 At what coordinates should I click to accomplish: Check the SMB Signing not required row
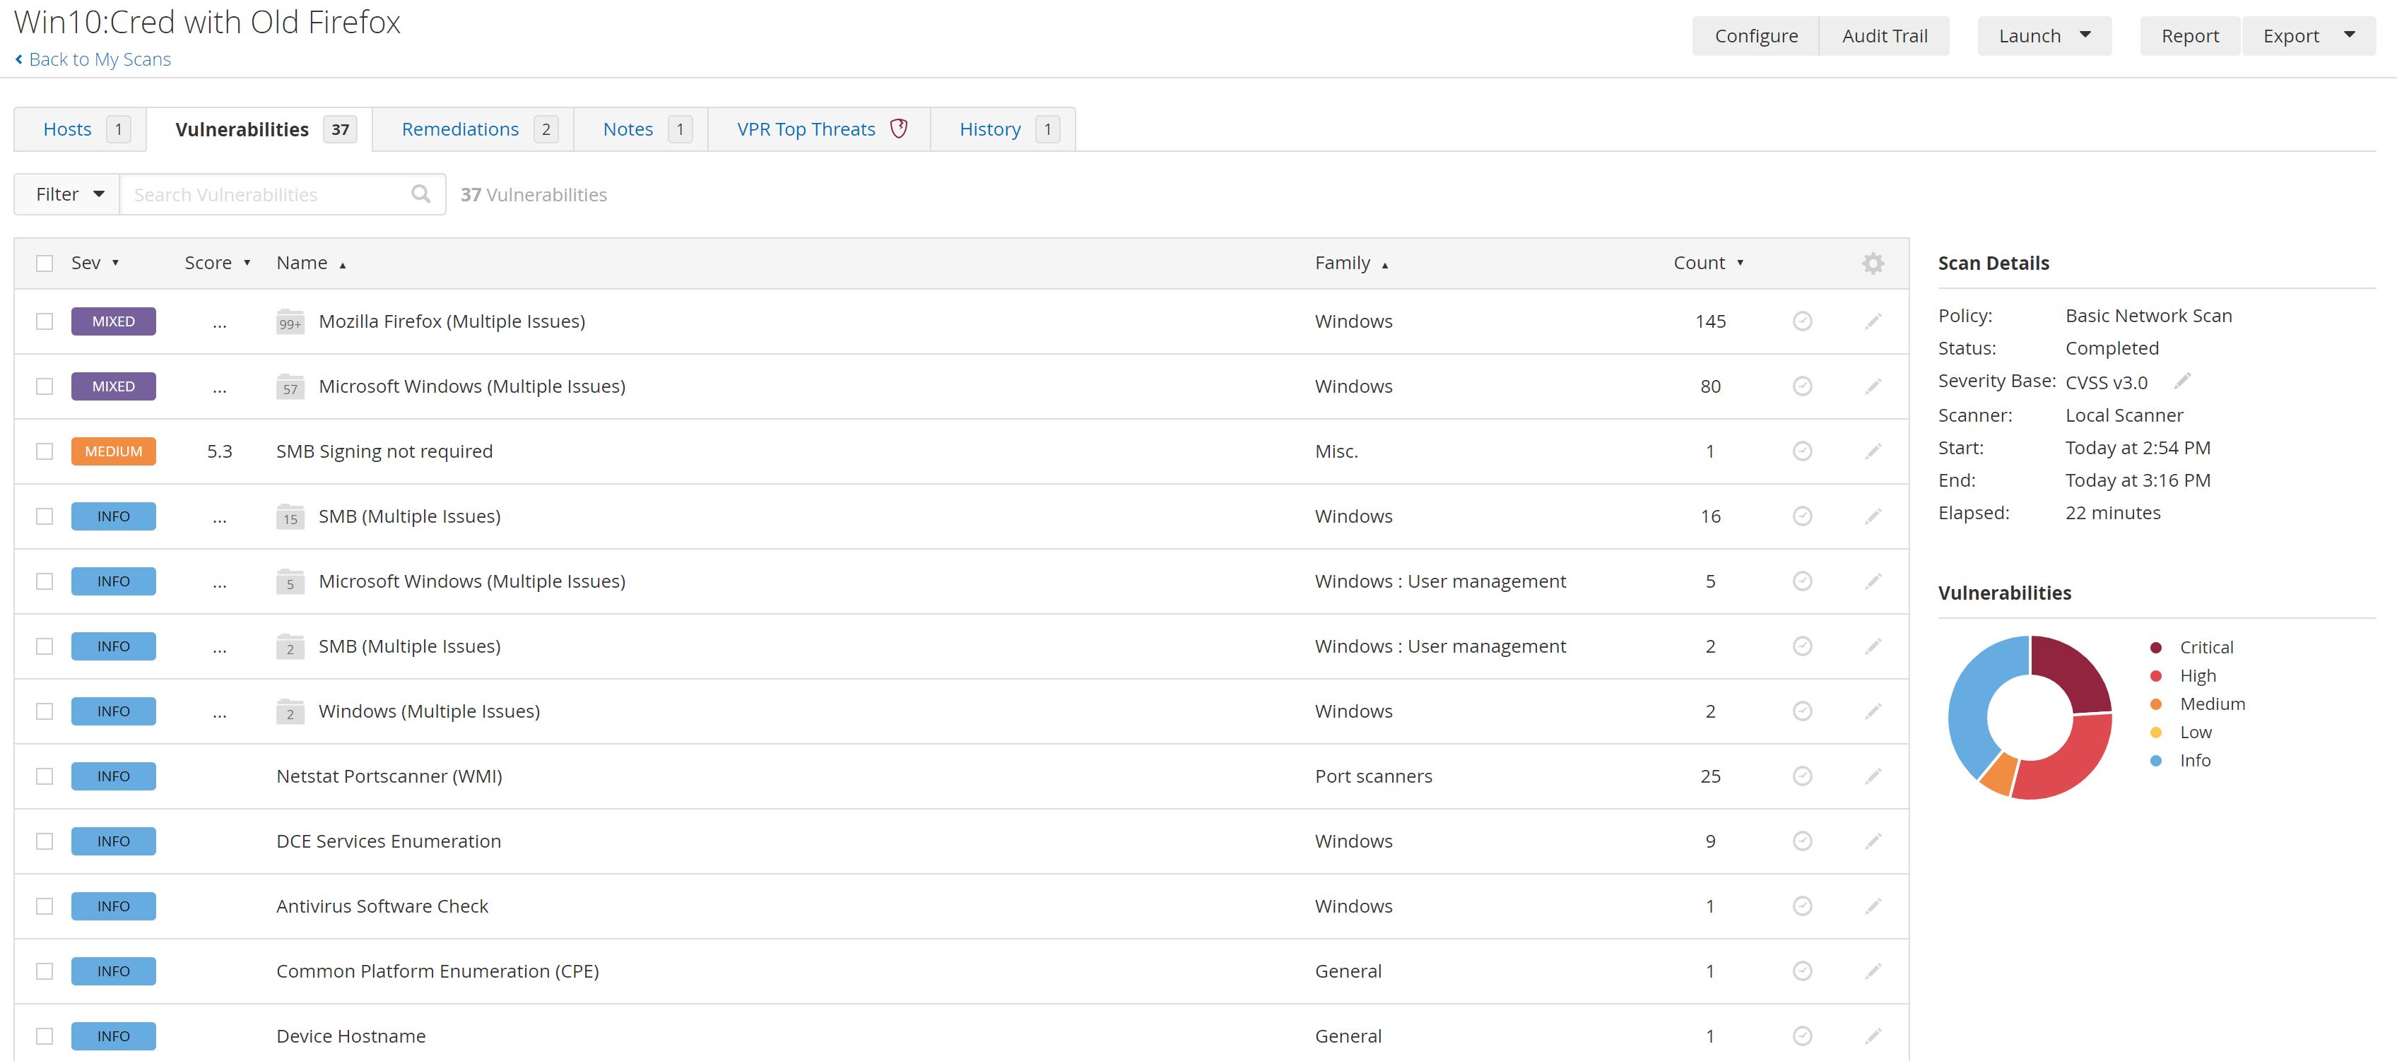[45, 451]
